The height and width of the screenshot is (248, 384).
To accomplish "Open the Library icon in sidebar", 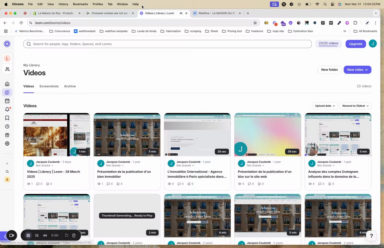I will 7,93.
